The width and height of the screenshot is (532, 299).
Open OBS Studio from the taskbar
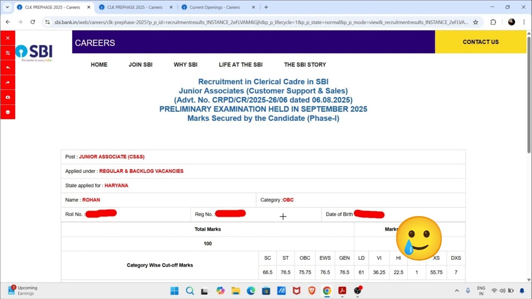point(357,291)
